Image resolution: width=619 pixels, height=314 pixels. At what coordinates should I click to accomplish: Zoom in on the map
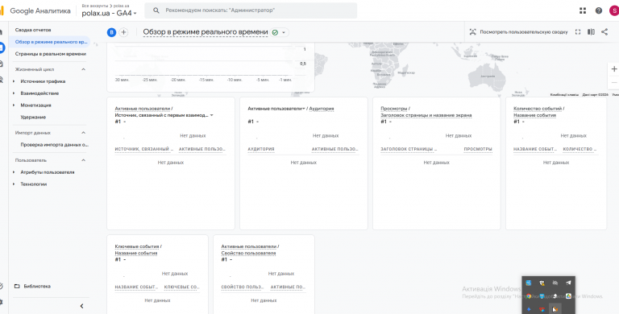614,69
